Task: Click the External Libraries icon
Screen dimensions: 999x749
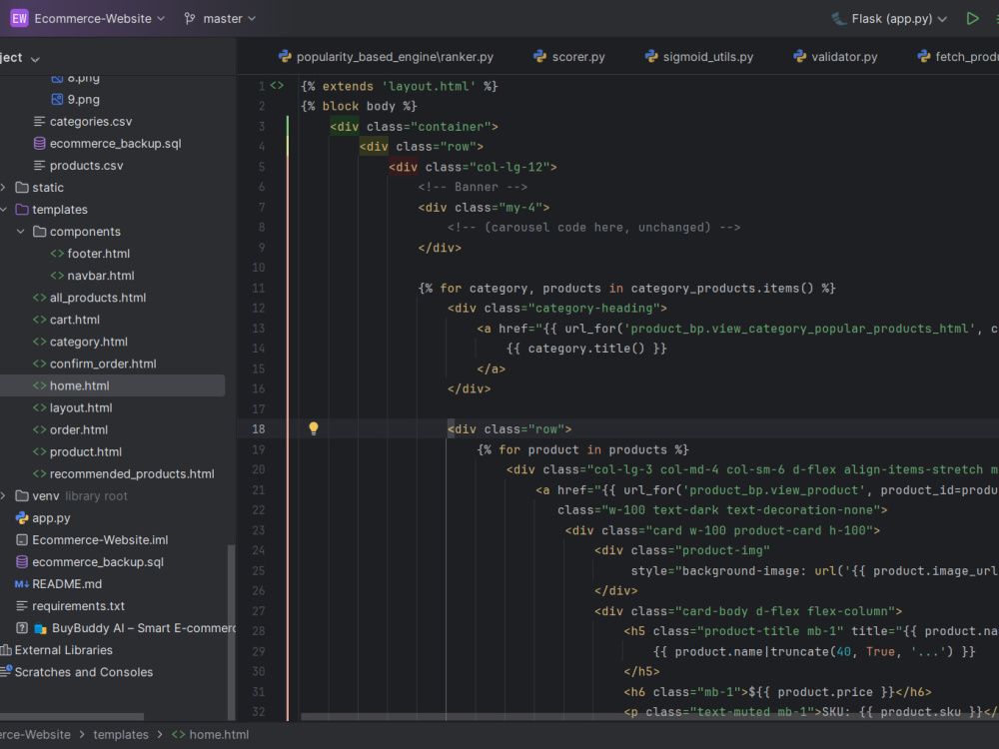Action: tap(6, 650)
